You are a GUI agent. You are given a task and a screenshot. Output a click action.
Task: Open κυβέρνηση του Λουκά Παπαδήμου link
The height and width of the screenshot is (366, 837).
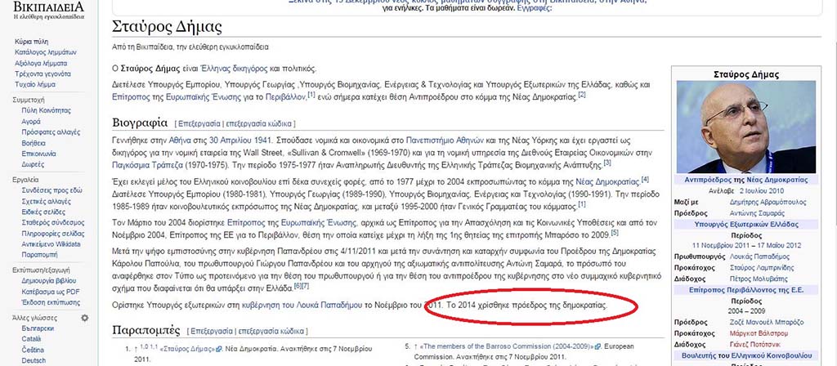pyautogui.click(x=302, y=306)
